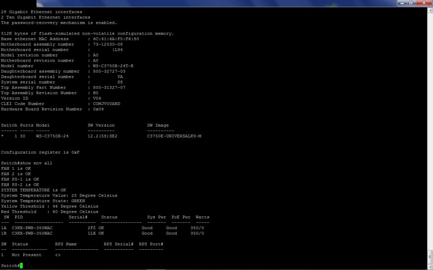Click the SW Image column header
Viewport: 433px width, 270px height.
(x=158, y=125)
